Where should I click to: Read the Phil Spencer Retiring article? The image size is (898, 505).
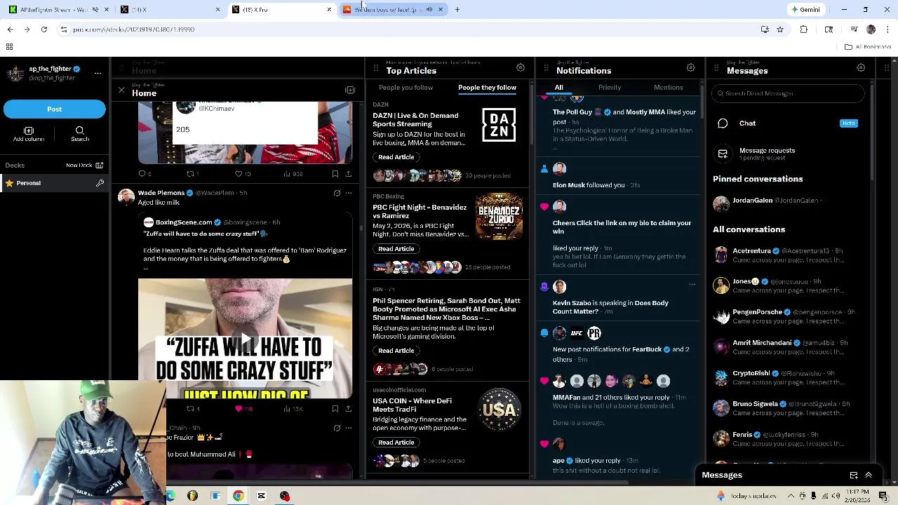click(x=396, y=351)
